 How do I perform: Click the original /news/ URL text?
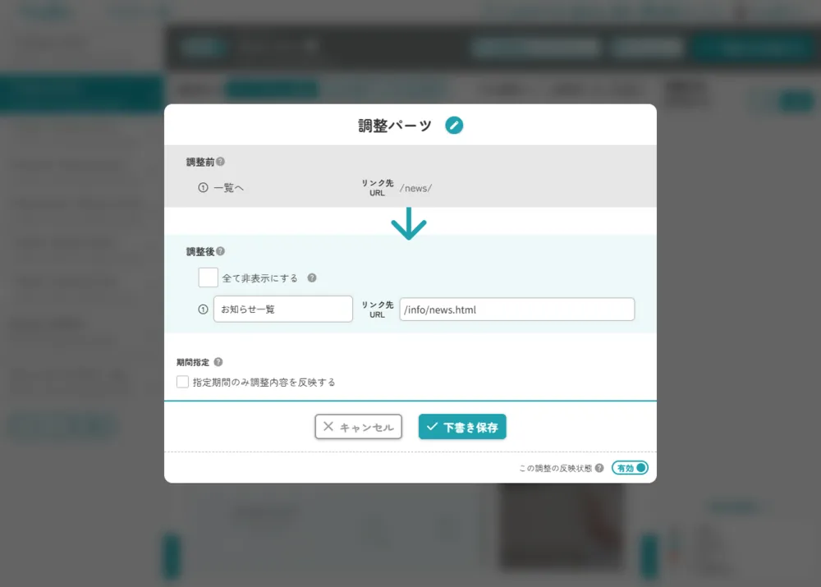click(x=415, y=188)
